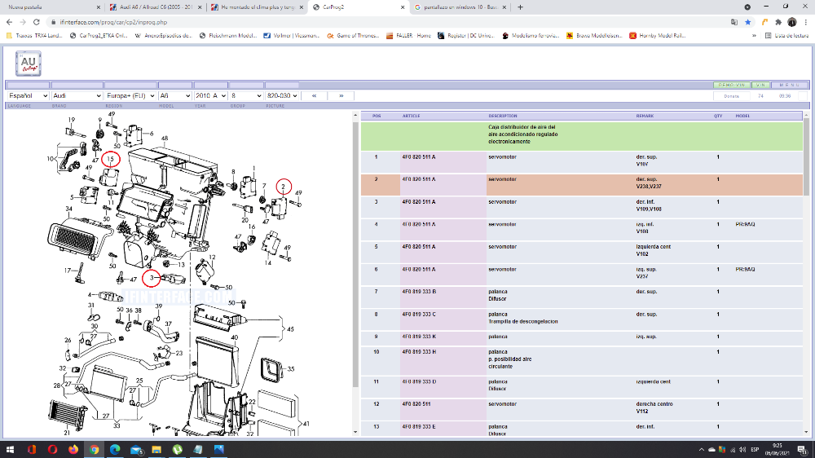This screenshot has width=815, height=458.
Task: Launch Firefox from the taskbar
Action: click(73, 449)
